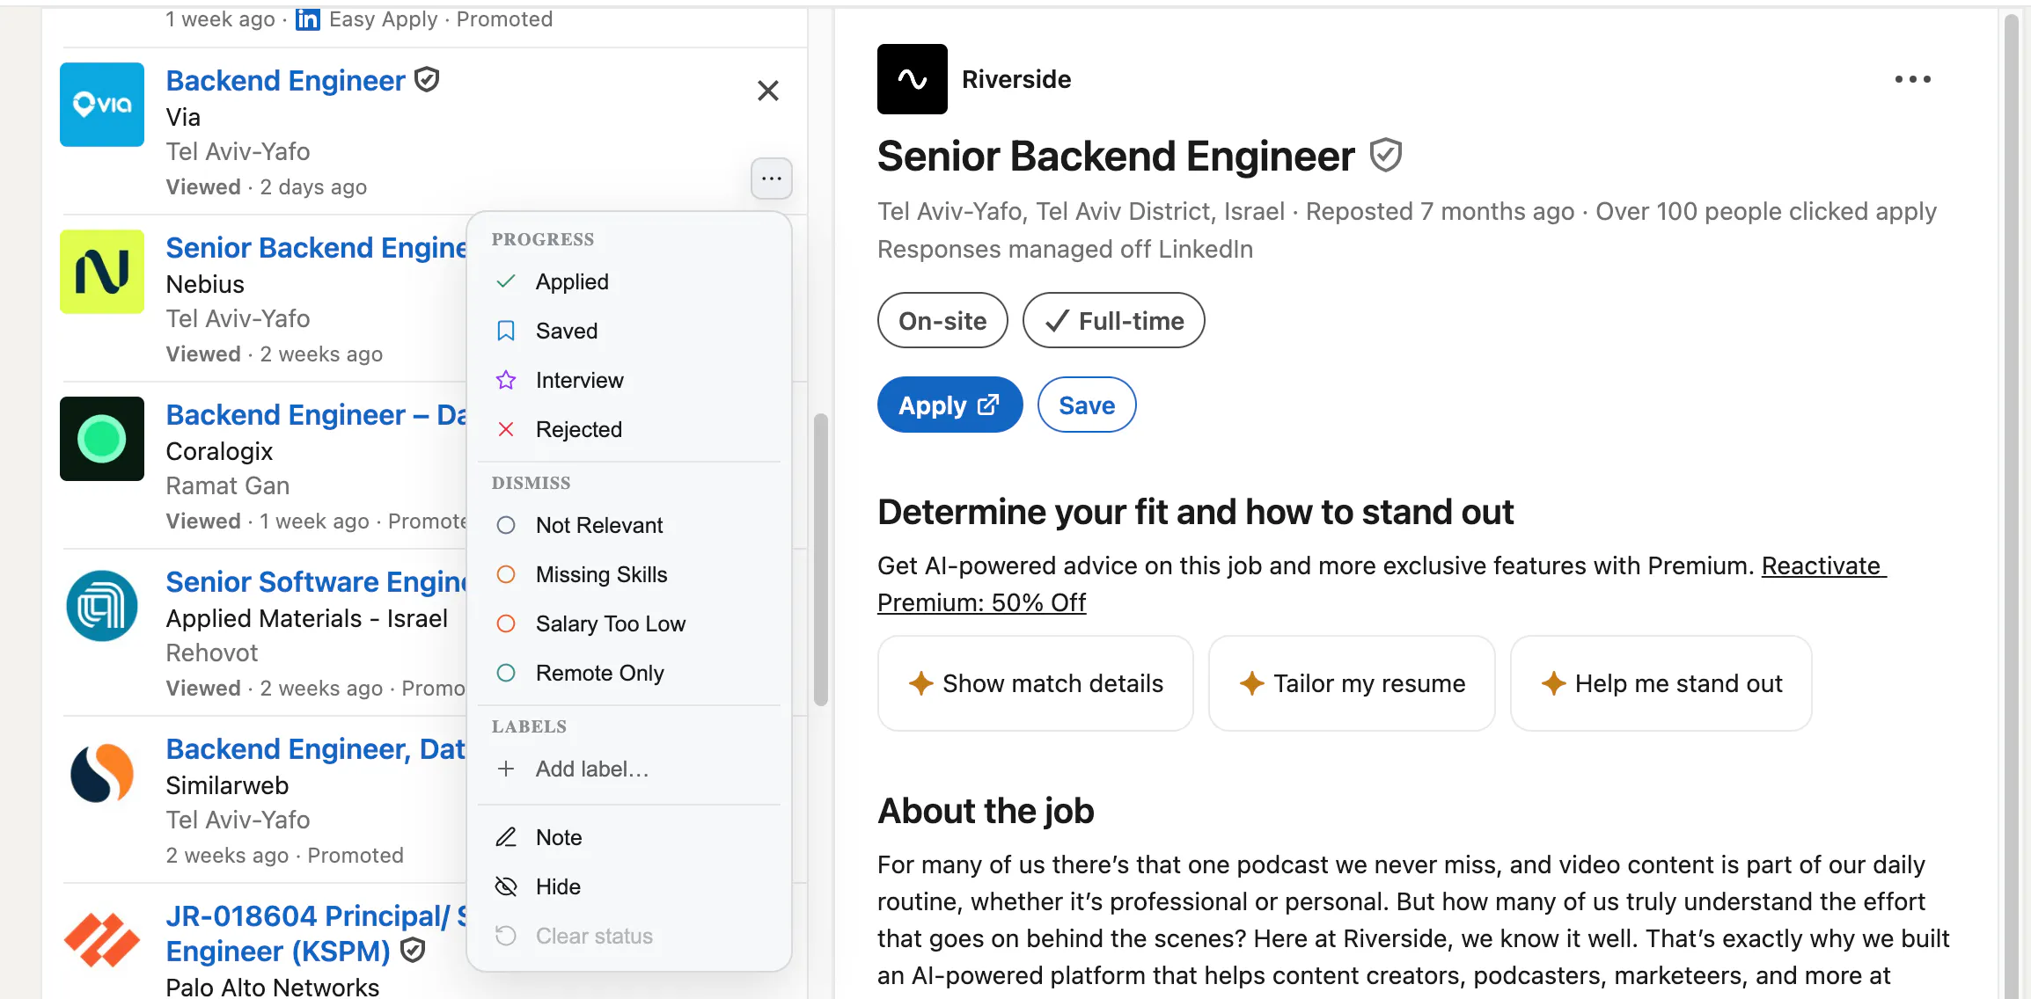
Task: Click the Nebius company logo
Action: point(102,272)
